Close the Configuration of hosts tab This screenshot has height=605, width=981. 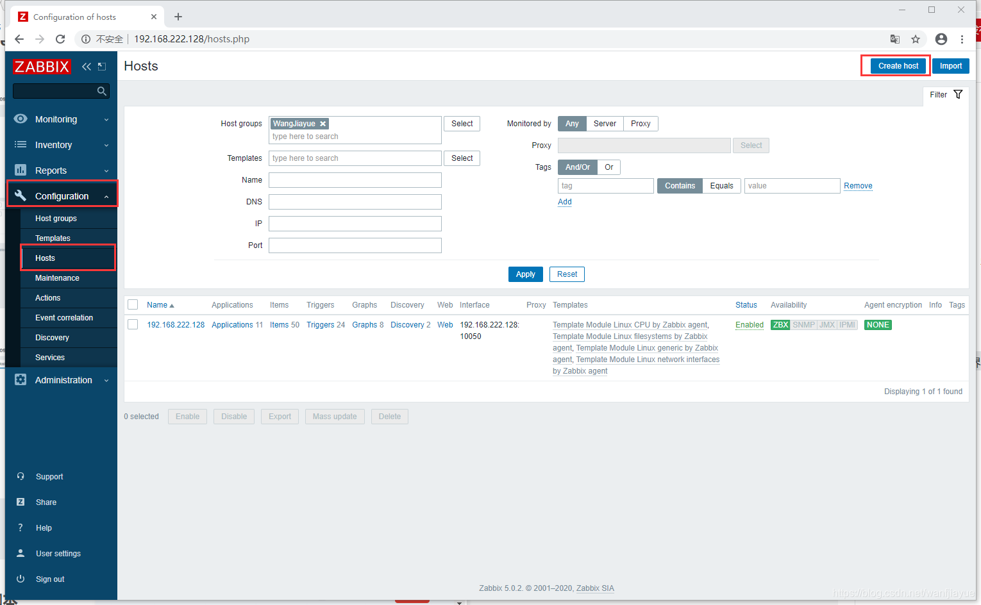[x=154, y=17]
